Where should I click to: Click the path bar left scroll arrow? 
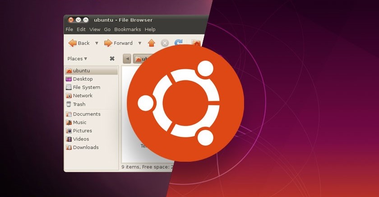[x=127, y=59]
